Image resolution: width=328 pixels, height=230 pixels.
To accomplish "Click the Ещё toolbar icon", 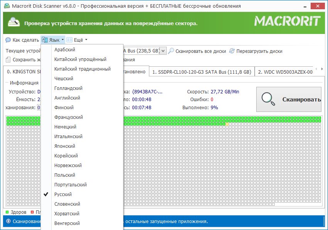I will pyautogui.click(x=69, y=40).
